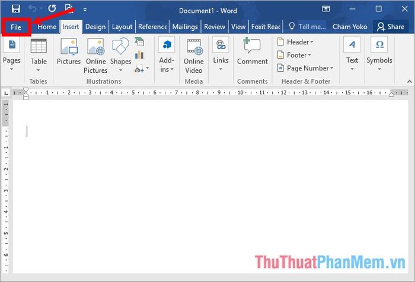
Task: Open the Shapes gallery
Action: pyautogui.click(x=121, y=55)
